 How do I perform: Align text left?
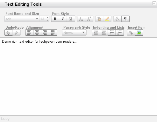coord(29,33)
